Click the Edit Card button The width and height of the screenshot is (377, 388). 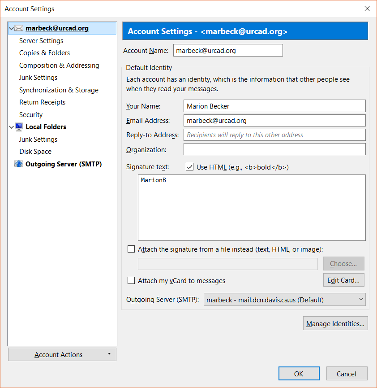[x=344, y=280]
